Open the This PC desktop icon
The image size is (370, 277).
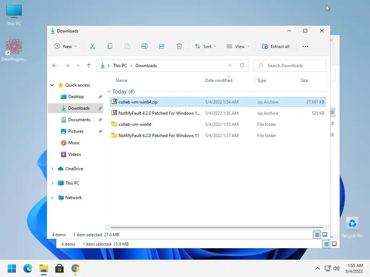click(x=14, y=15)
